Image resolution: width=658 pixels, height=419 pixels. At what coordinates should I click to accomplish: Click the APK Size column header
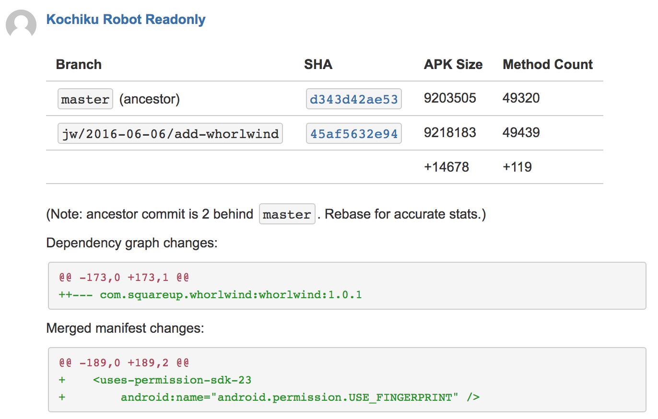[x=453, y=65]
